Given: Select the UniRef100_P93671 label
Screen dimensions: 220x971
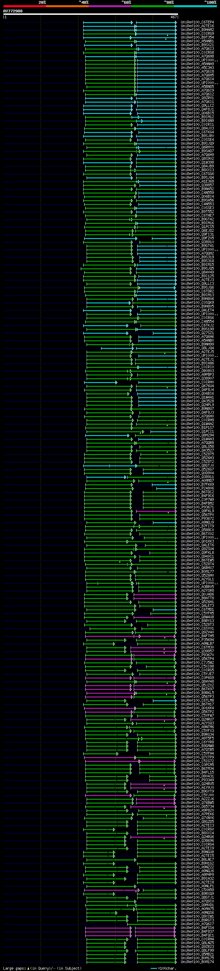Looking at the screenshot, I should click(197, 507).
